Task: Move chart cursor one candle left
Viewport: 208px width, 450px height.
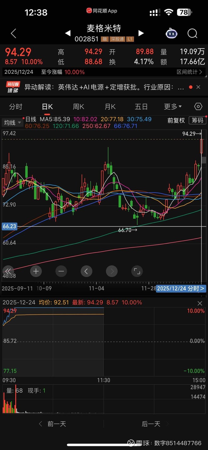Action: point(86,271)
